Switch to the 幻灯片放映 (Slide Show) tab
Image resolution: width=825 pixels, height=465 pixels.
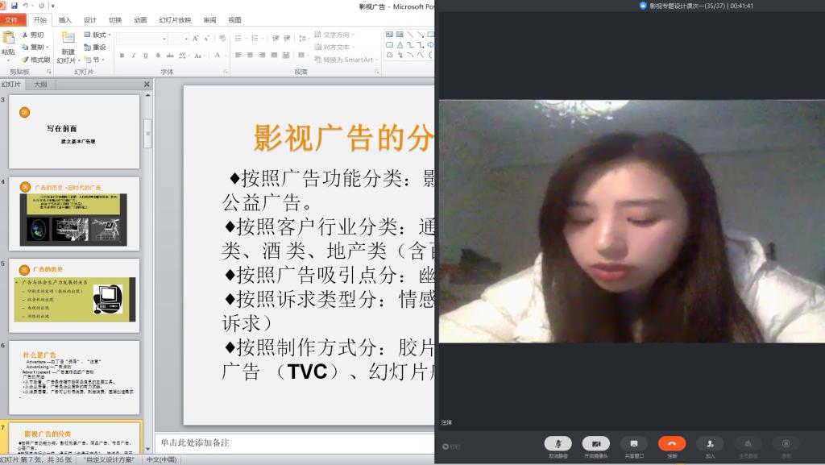175,20
